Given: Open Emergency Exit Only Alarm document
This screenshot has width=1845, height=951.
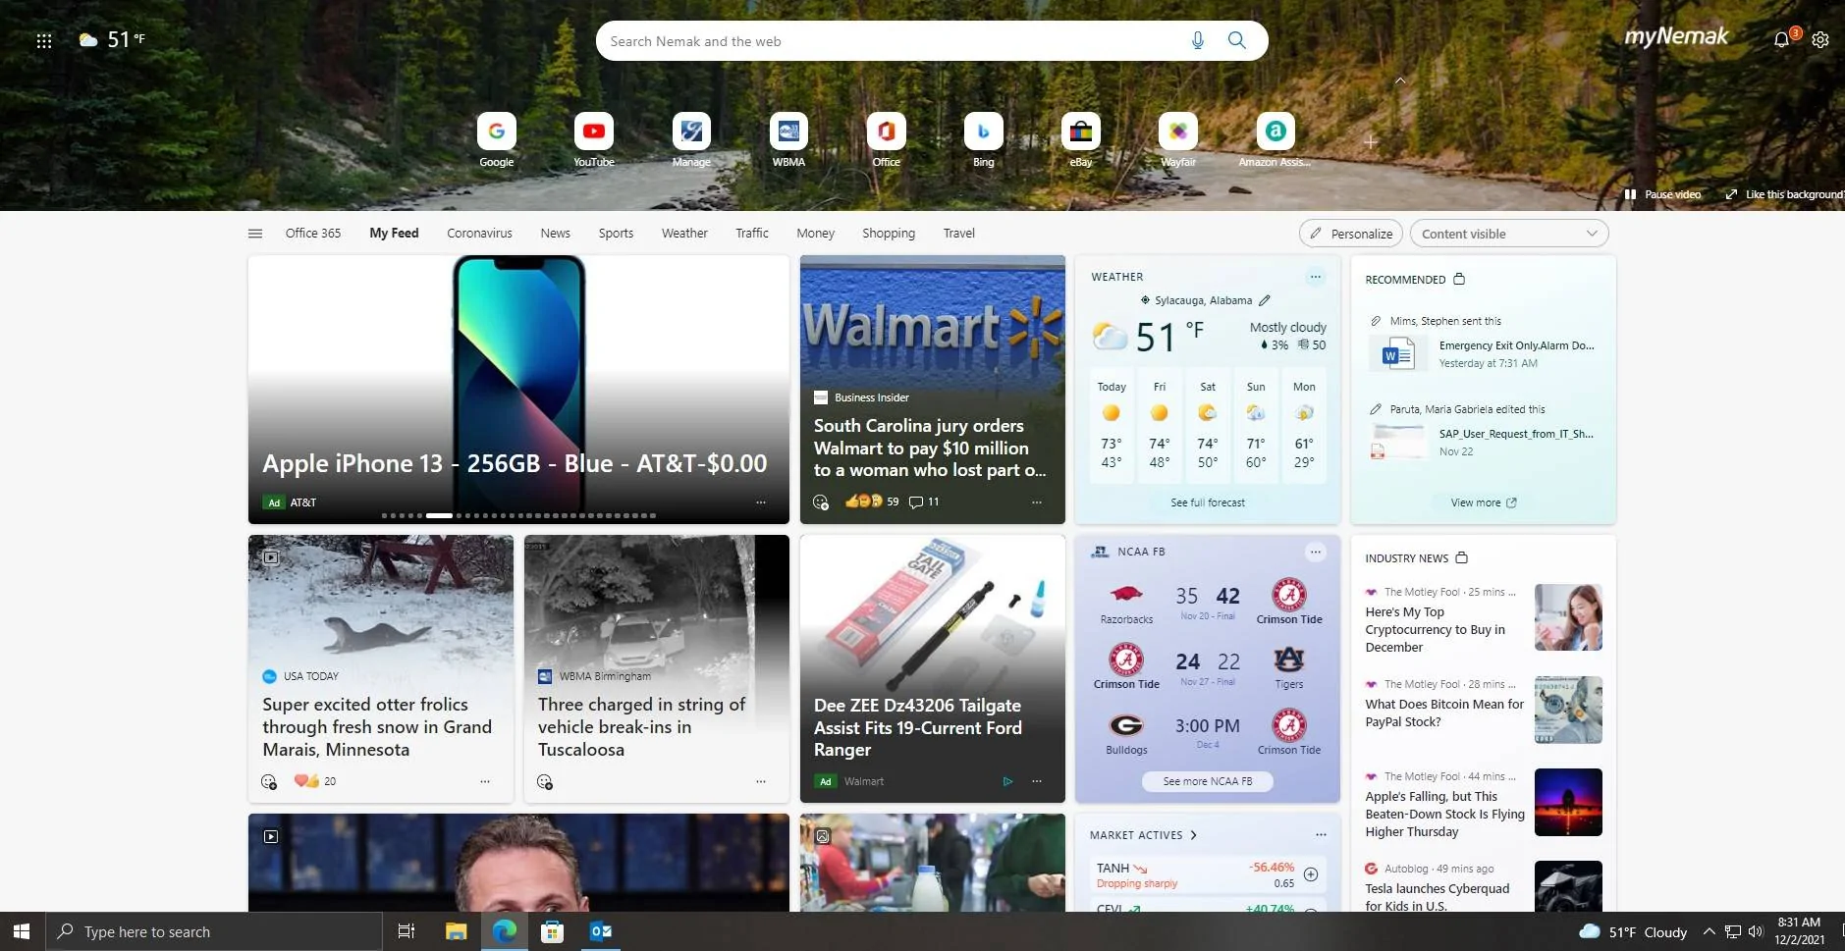Looking at the screenshot, I should [x=1483, y=353].
